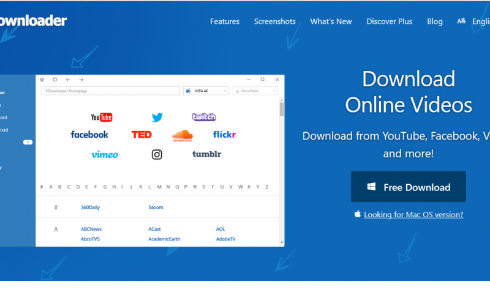Image resolution: width=490 pixels, height=306 pixels.
Task: Jump to letter Z in alphabet index
Action: click(267, 187)
